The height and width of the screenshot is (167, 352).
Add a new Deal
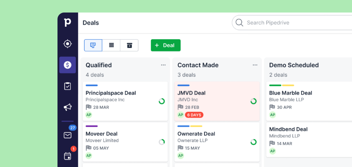166,45
